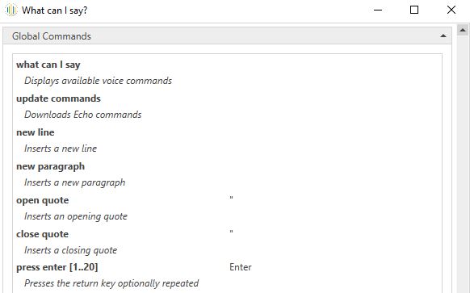Click the "Downloads Echo commands" description

82,115
